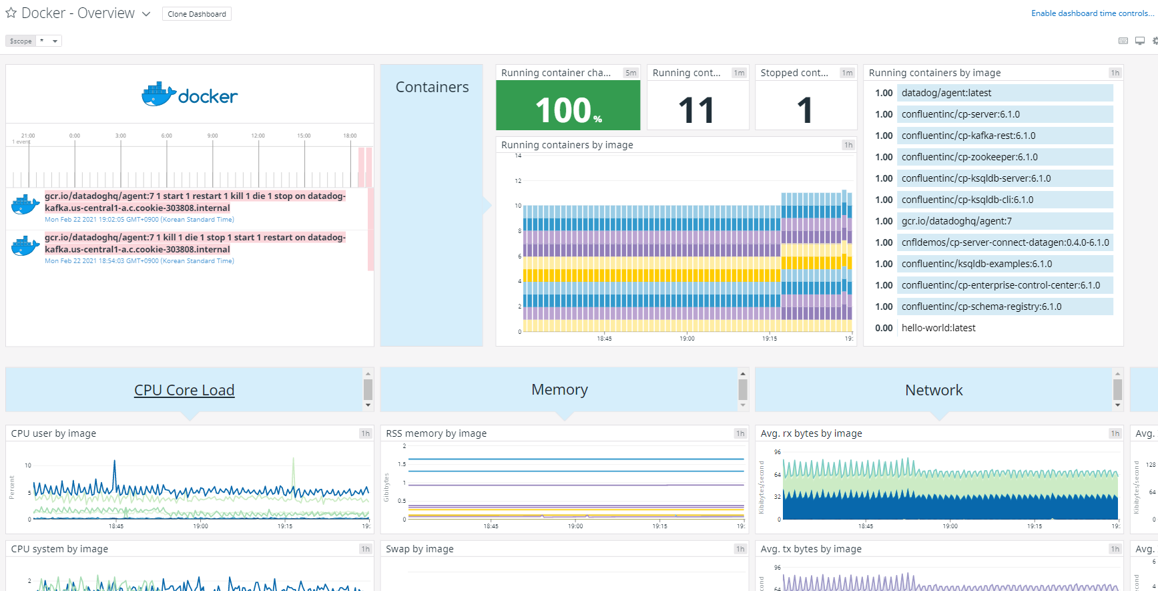Click the Clone Dashboard button
Viewport: 1158px width, 591px height.
point(197,14)
